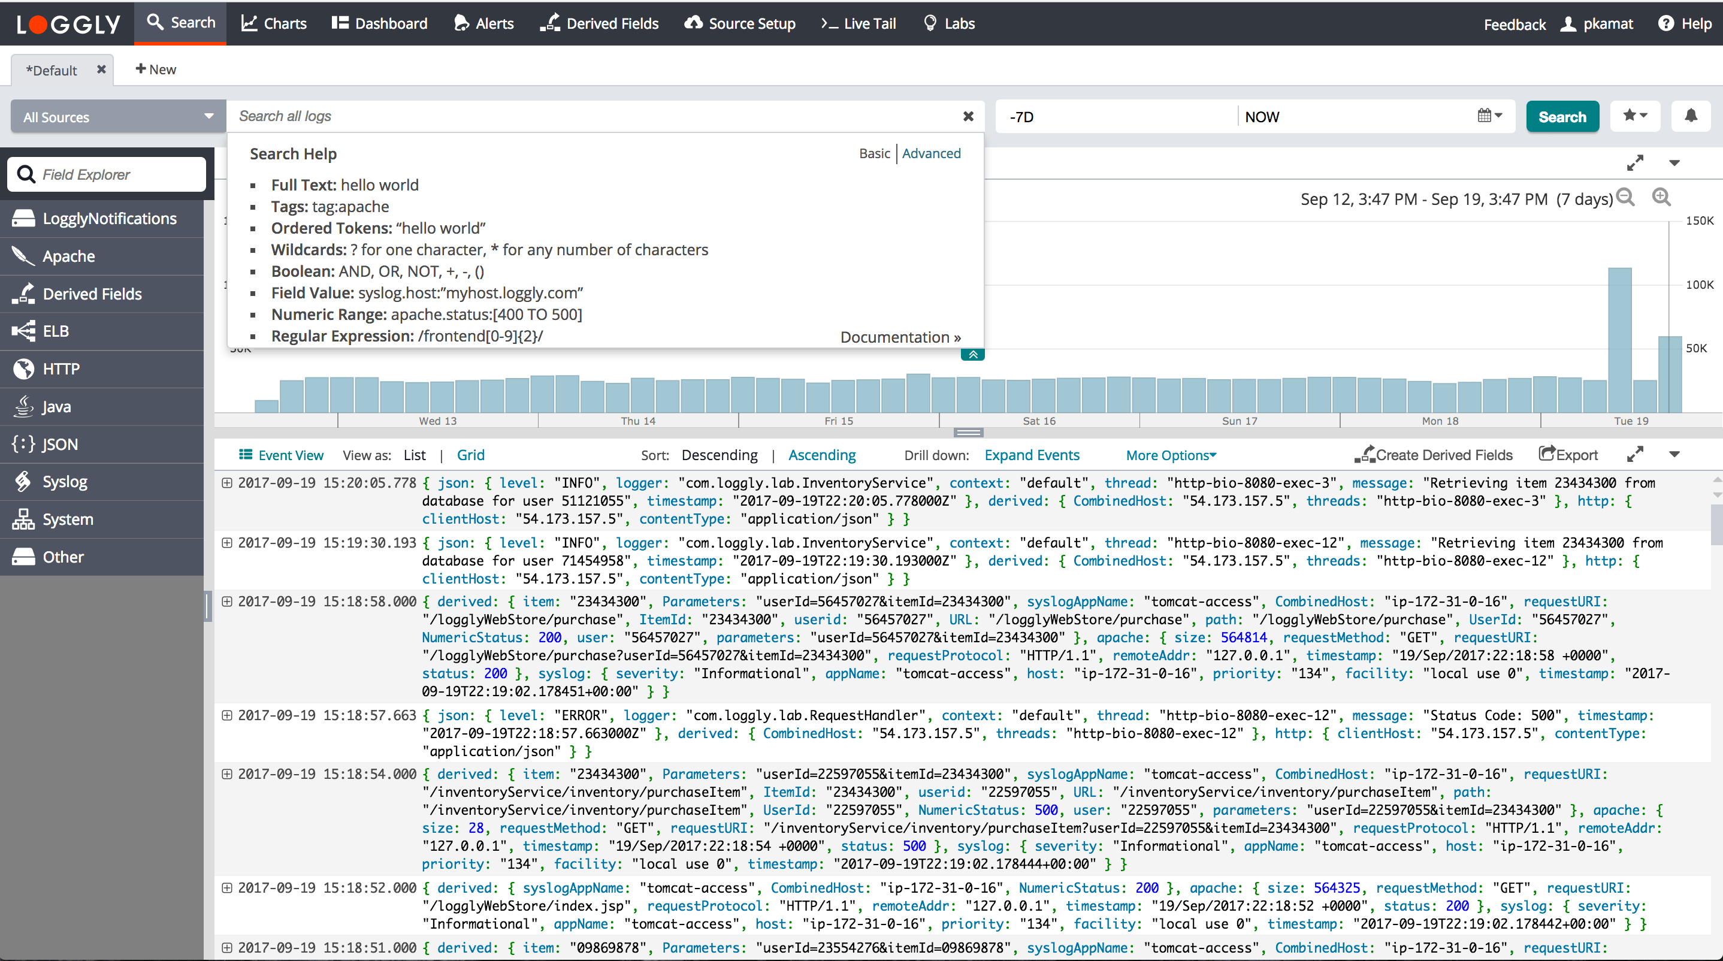1723x961 pixels.
Task: Switch Search Help to Advanced mode
Action: click(x=931, y=153)
